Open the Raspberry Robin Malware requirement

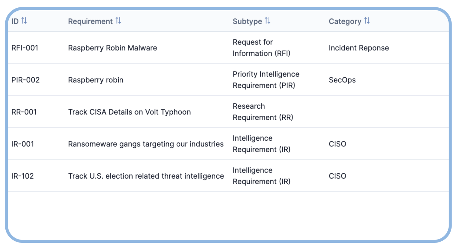pos(112,48)
